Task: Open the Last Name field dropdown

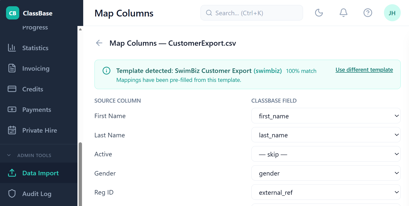Action: click(326, 135)
